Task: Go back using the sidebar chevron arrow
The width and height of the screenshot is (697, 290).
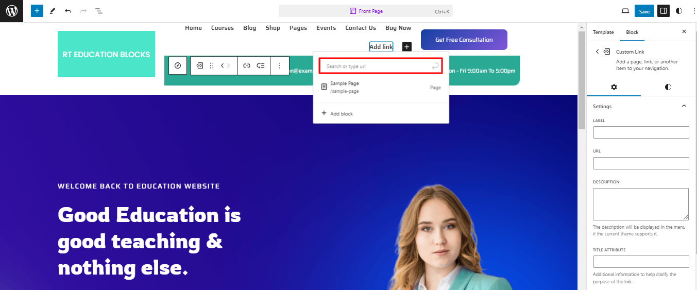Action: click(x=597, y=52)
